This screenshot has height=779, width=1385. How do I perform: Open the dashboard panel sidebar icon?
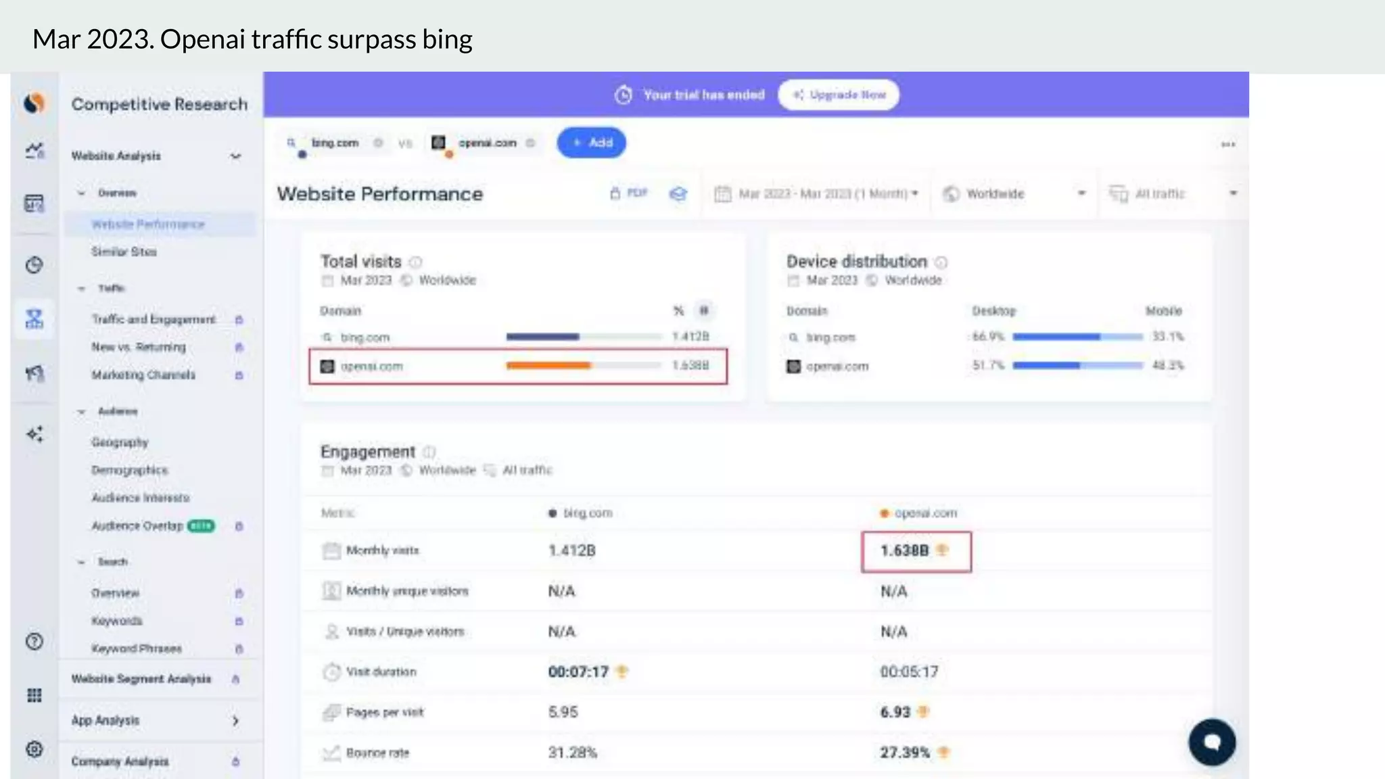(34, 203)
